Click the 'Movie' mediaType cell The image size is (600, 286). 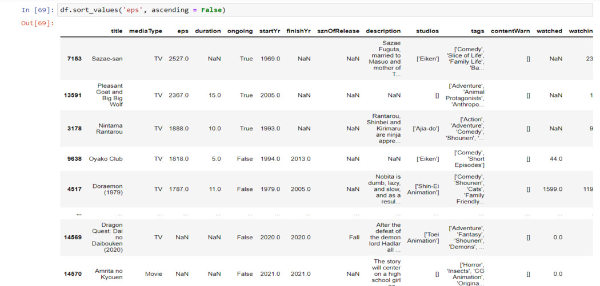[x=153, y=274]
